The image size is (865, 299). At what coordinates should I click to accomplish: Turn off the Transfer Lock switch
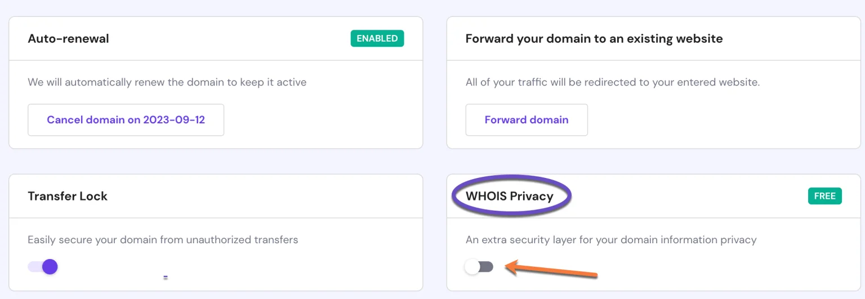coord(43,266)
